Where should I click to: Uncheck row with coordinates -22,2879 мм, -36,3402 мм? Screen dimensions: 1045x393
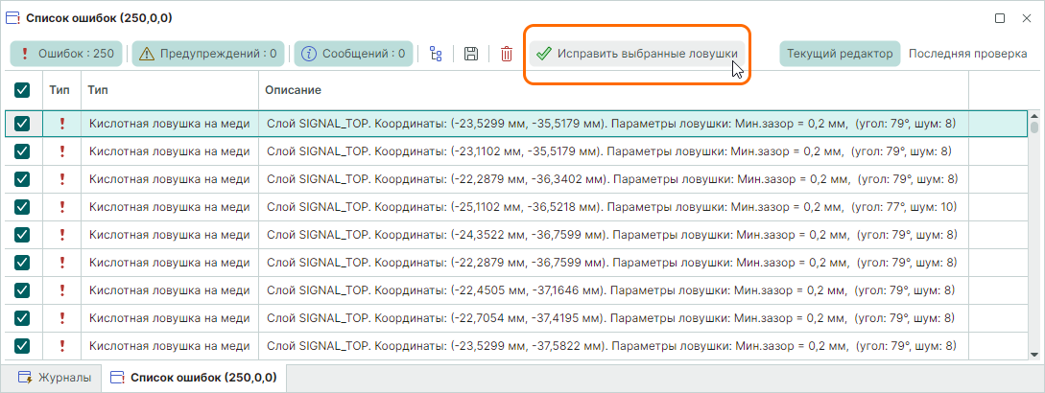click(x=22, y=179)
